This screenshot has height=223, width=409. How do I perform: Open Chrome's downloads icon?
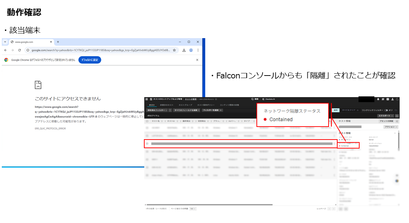(184, 50)
